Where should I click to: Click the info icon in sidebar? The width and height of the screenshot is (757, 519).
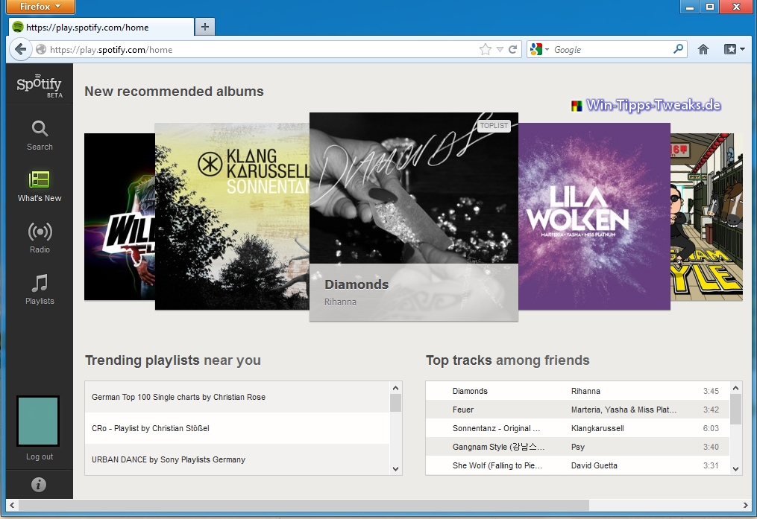click(39, 484)
